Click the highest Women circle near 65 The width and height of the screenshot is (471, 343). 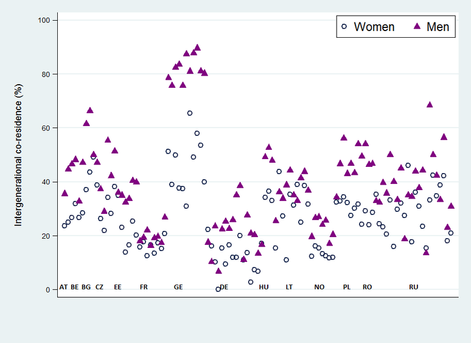(x=190, y=113)
